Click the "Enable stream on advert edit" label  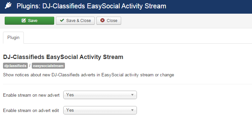click(31, 110)
